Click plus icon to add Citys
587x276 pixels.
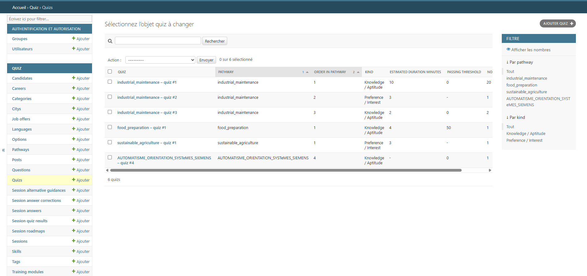[x=73, y=108]
